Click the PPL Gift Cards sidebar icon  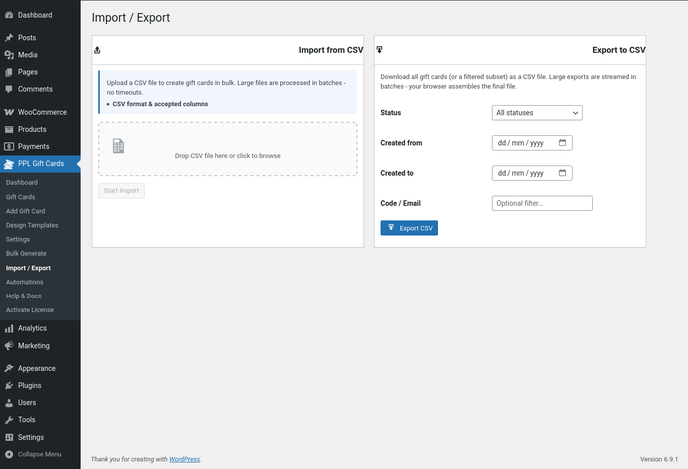[x=9, y=164]
